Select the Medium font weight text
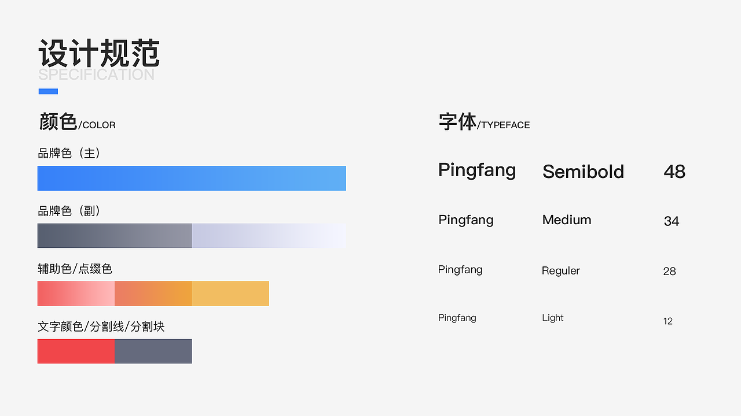The height and width of the screenshot is (416, 741). 567,220
